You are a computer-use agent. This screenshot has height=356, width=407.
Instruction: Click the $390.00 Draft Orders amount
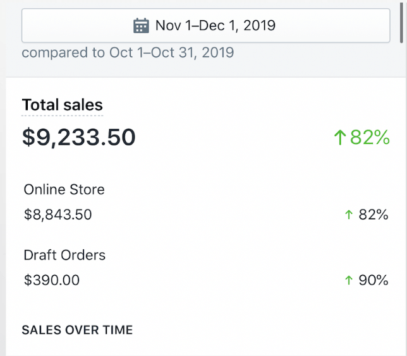[x=52, y=280]
